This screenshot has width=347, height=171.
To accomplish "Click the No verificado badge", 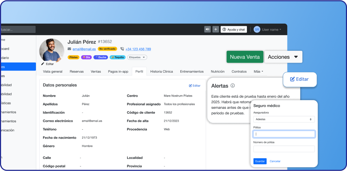I will click(107, 49).
